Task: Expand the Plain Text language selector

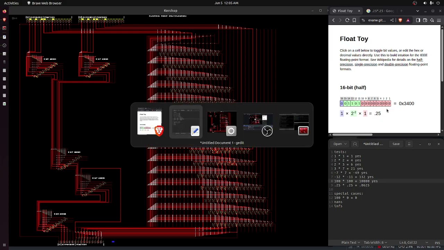Action: (351, 242)
